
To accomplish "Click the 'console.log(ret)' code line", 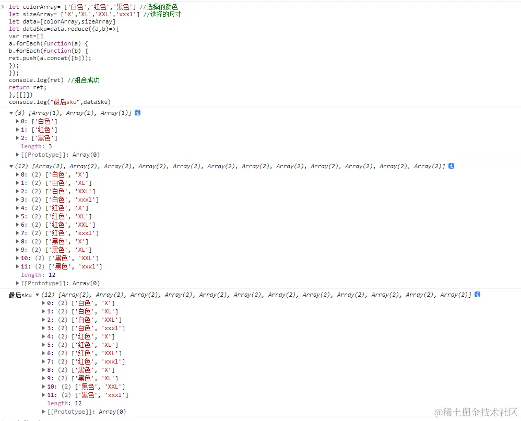I will [x=54, y=80].
